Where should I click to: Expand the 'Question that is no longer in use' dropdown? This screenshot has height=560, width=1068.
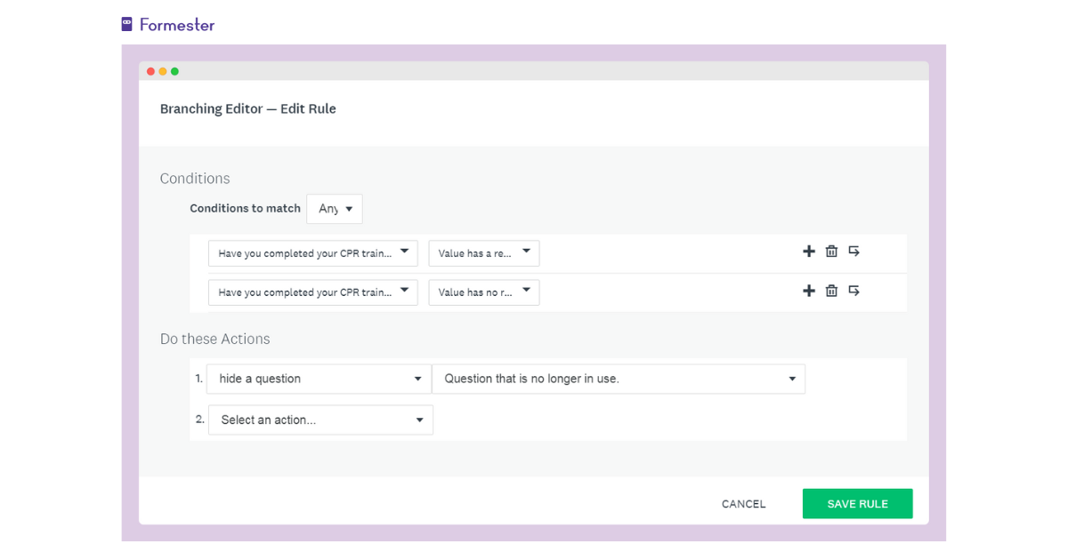[x=619, y=379]
